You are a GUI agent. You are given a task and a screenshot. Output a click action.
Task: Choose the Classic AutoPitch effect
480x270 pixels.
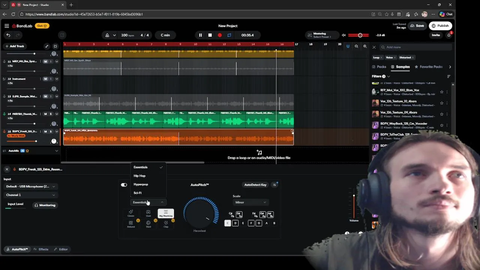[x=131, y=213]
